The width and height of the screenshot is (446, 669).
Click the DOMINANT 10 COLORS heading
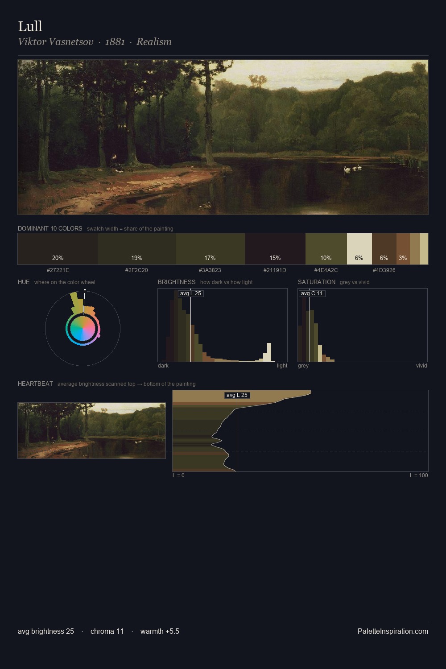coord(50,228)
